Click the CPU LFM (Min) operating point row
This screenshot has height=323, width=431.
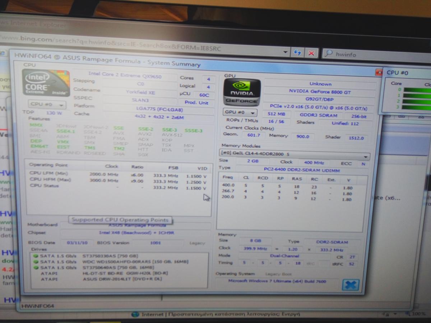(x=118, y=175)
